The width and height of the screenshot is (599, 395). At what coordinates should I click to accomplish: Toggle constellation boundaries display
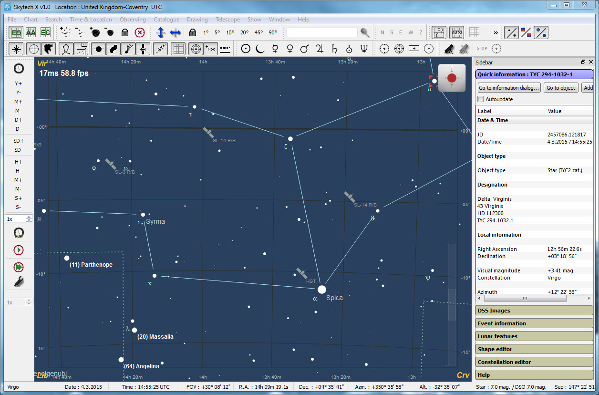82,49
